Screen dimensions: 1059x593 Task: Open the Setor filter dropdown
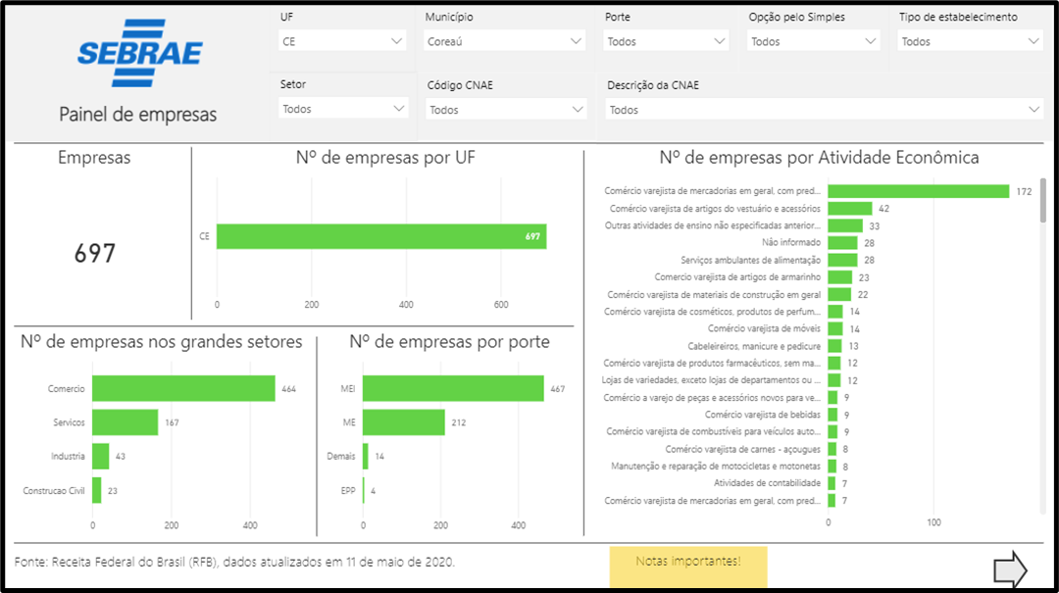click(x=342, y=109)
